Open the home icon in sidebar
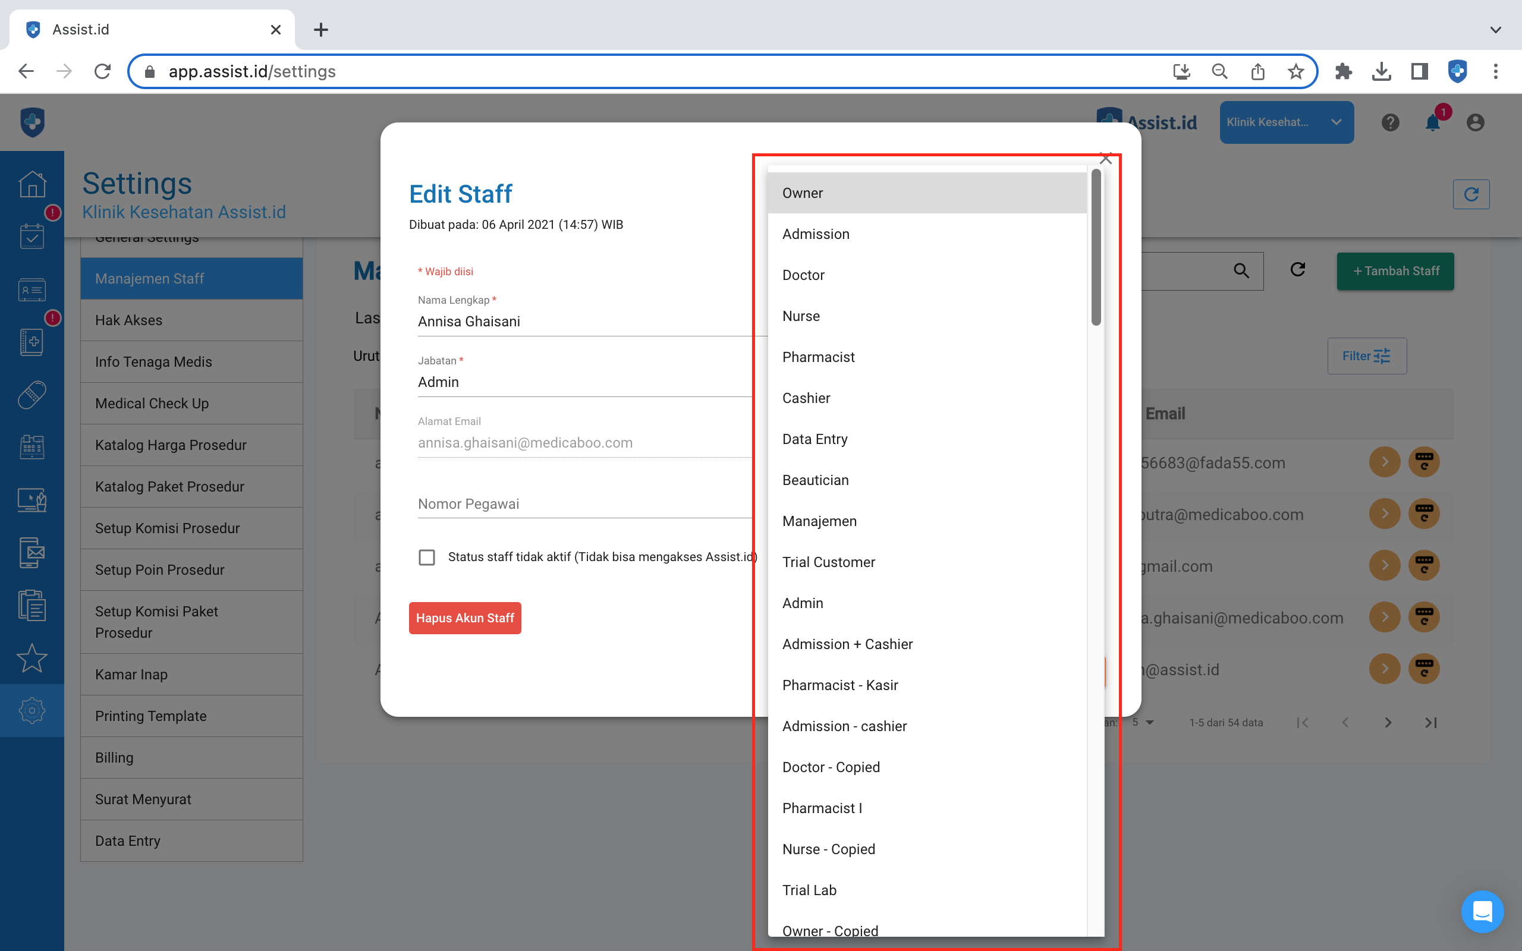Viewport: 1522px width, 951px height. (32, 184)
